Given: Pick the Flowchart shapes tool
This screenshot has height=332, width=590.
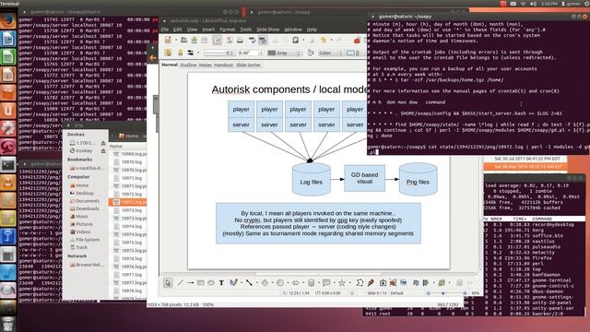Looking at the screenshot, I should 311,283.
